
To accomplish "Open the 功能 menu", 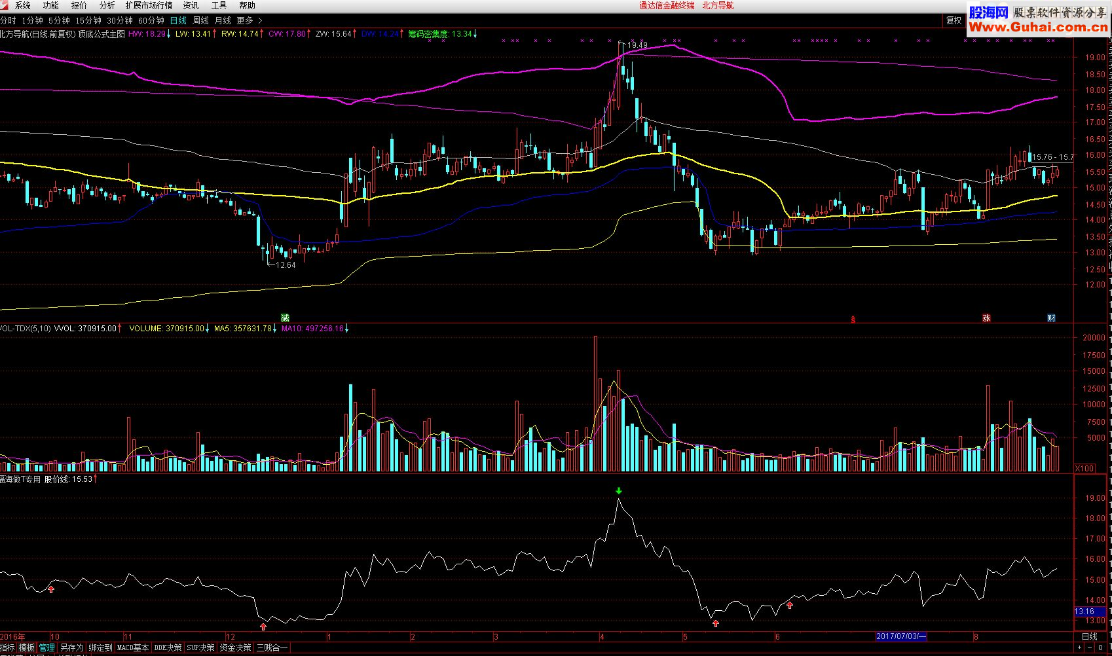I will pos(50,5).
